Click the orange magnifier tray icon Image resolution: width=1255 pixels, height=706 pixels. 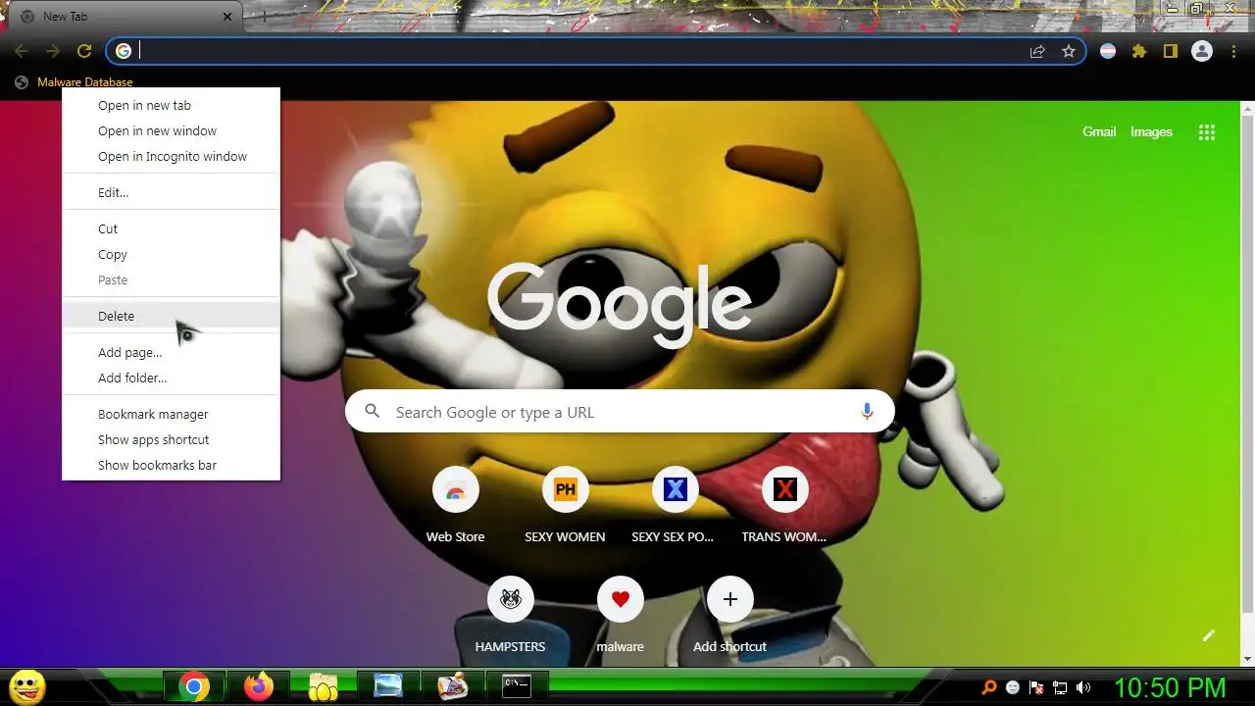989,687
